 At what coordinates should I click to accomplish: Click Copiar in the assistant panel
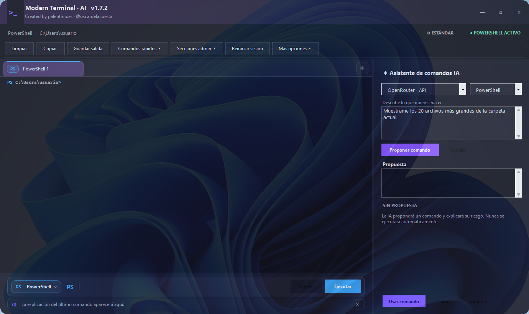click(x=444, y=301)
